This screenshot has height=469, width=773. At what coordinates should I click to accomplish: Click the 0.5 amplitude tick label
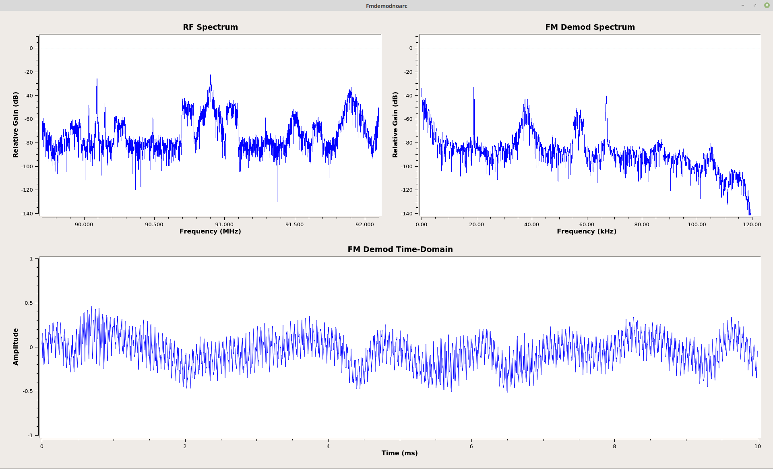[x=29, y=303]
